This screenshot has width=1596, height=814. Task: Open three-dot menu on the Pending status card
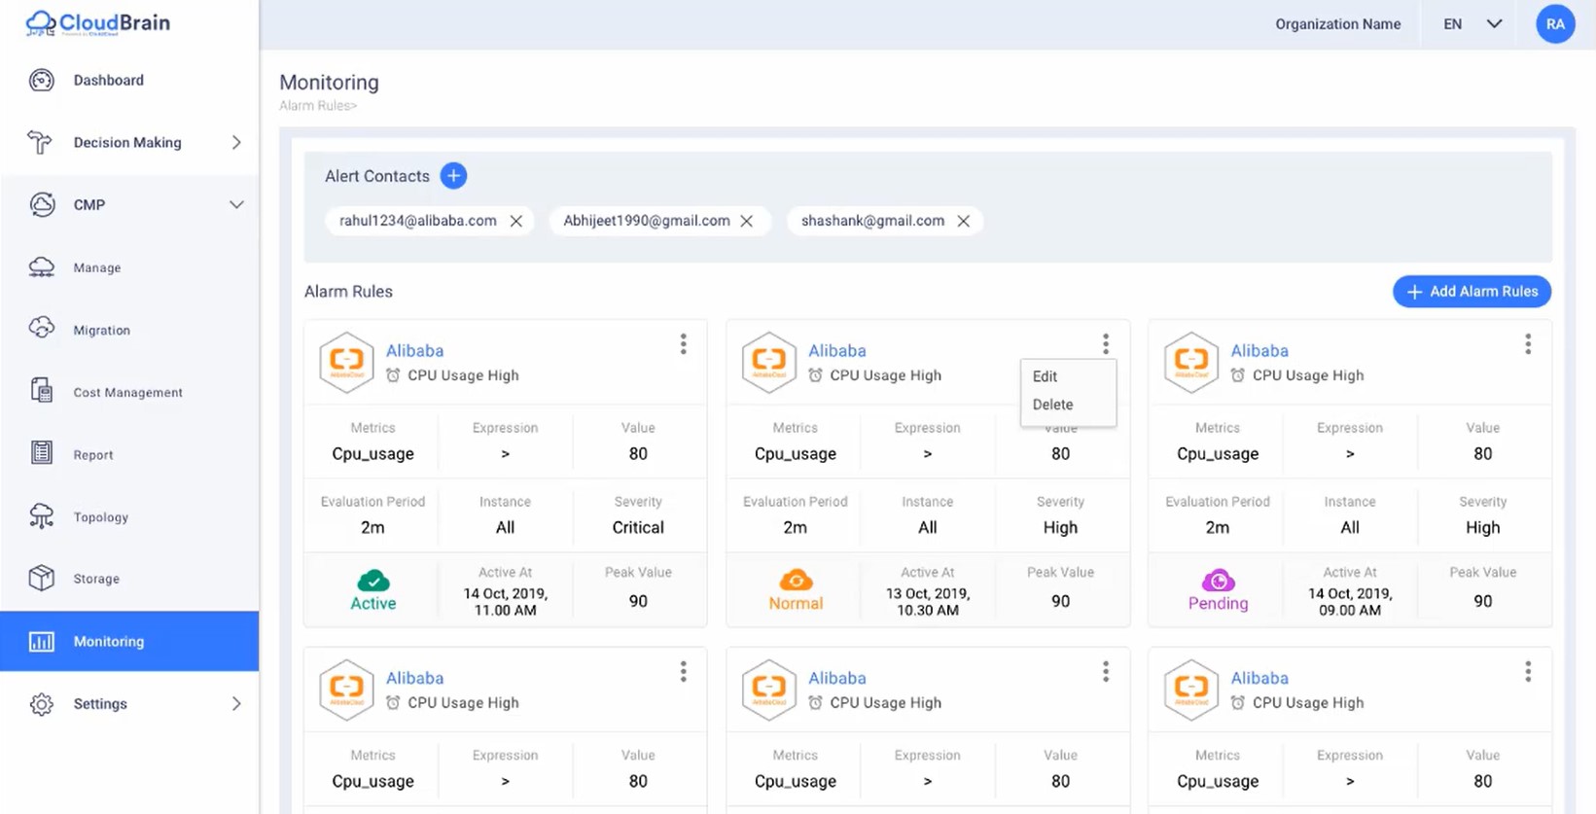[x=1528, y=344]
